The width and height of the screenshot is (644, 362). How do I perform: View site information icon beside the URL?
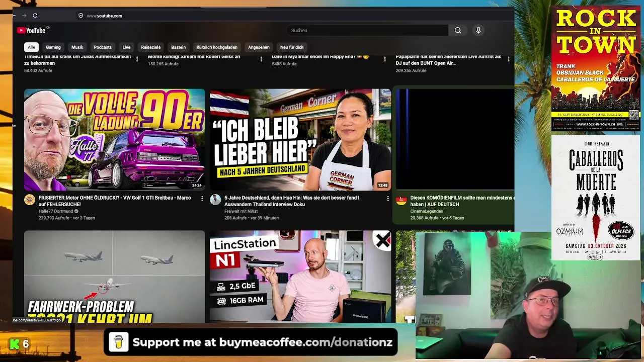click(80, 16)
